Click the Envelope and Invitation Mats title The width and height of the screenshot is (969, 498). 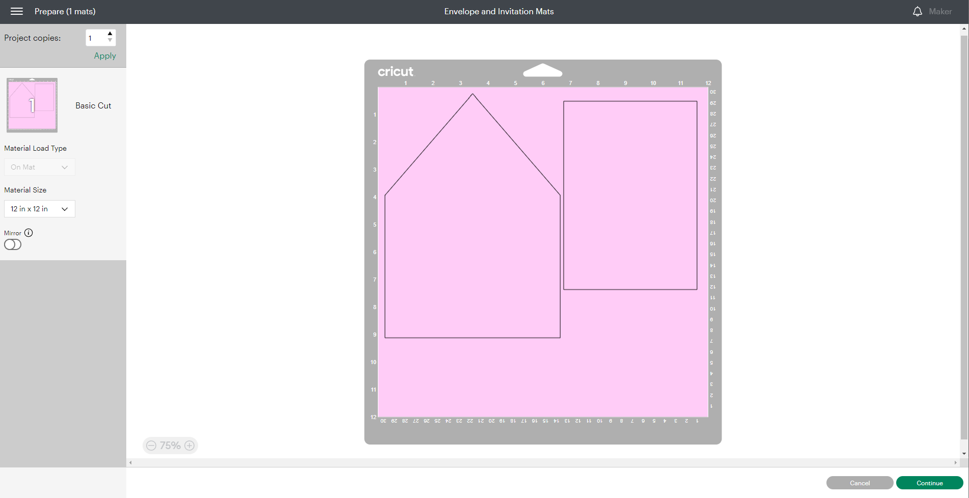point(499,11)
